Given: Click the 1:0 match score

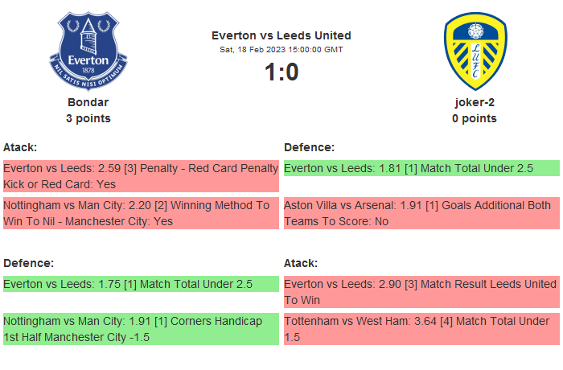Looking at the screenshot, I should (x=281, y=72).
